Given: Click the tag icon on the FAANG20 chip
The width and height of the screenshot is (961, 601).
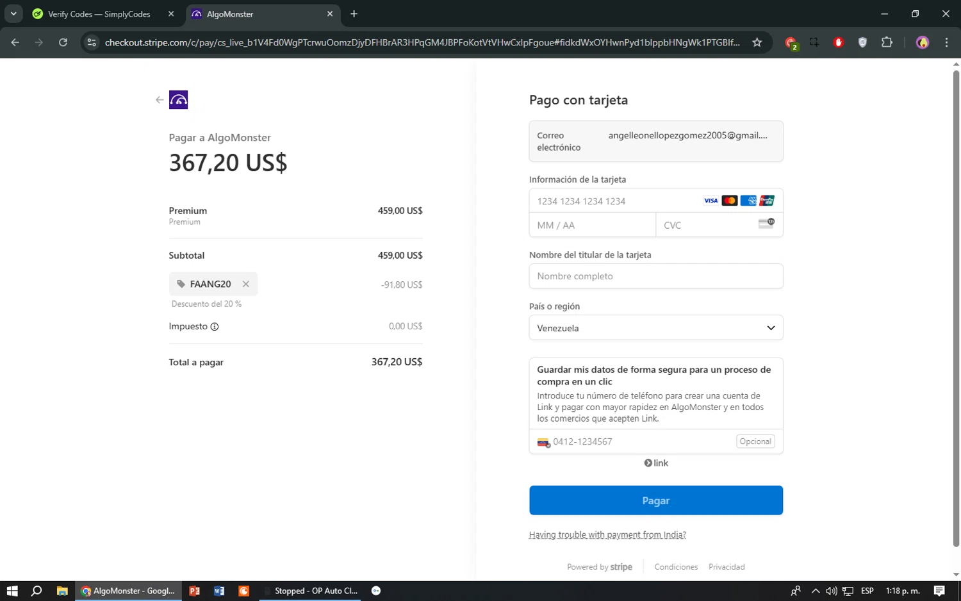Looking at the screenshot, I should [x=181, y=284].
